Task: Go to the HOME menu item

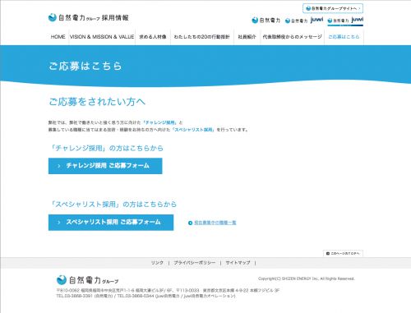Action: [x=58, y=37]
